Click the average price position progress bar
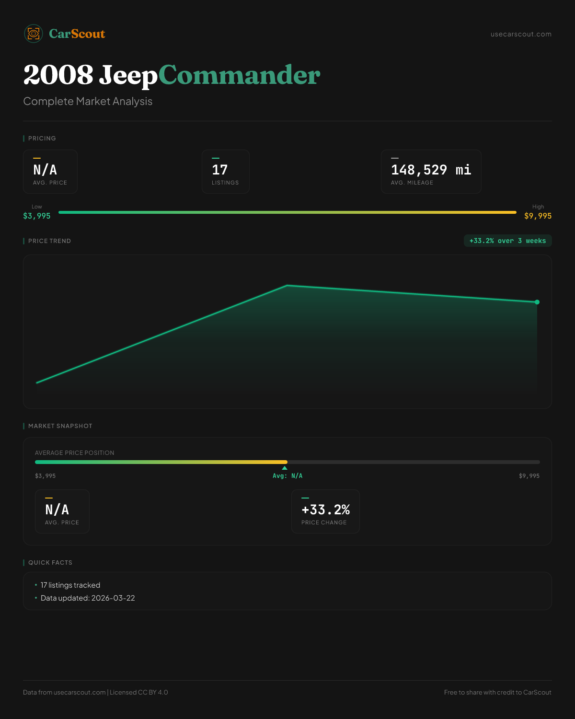Image resolution: width=575 pixels, height=719 pixels. point(287,462)
